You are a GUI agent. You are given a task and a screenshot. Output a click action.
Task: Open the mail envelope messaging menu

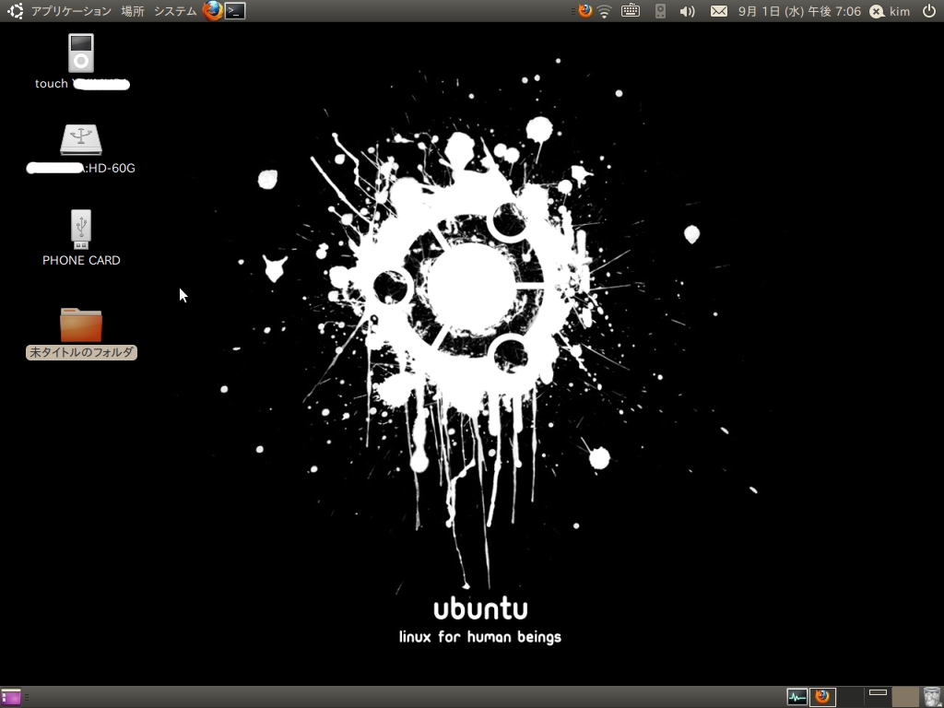719,11
